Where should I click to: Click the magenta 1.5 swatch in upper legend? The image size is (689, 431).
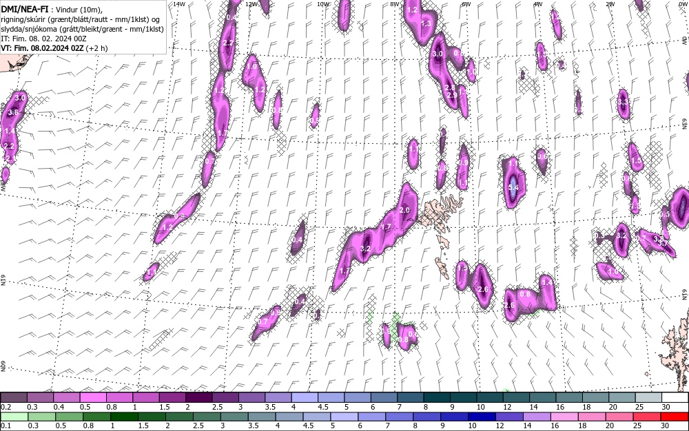172,397
